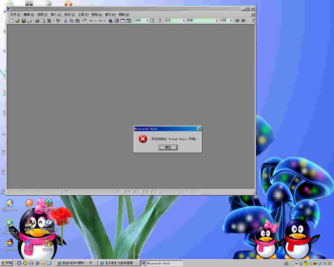Image resolution: width=334 pixels, height=267 pixels.
Task: Click the taskbar clock showing 21:22
Action: click(x=327, y=263)
